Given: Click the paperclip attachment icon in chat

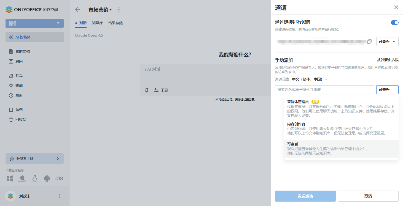Looking at the screenshot, I should coord(146,90).
